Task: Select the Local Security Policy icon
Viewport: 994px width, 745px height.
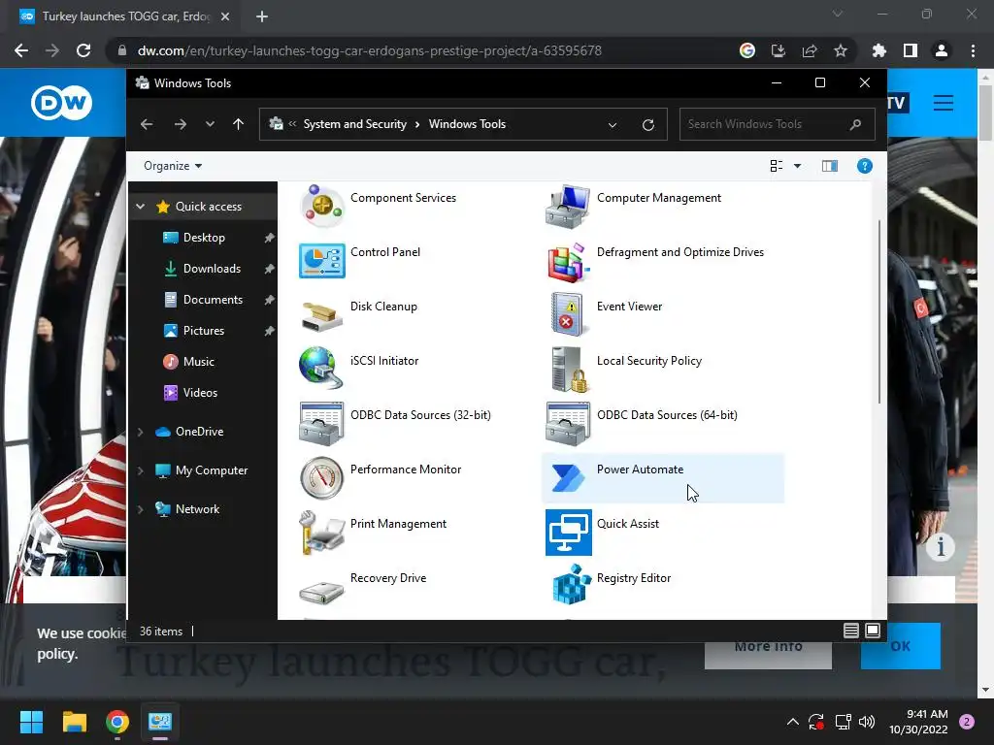Action: [568, 369]
